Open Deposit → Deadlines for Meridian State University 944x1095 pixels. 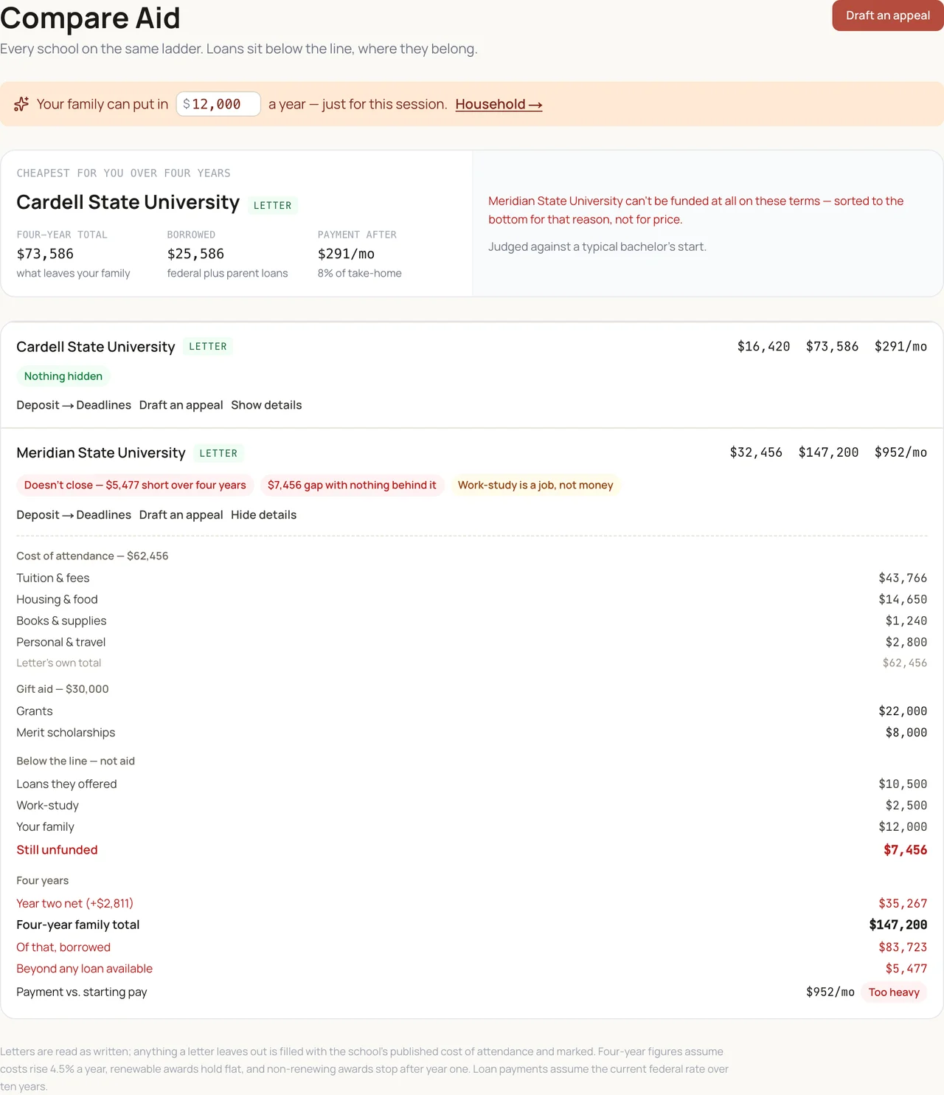(x=74, y=515)
